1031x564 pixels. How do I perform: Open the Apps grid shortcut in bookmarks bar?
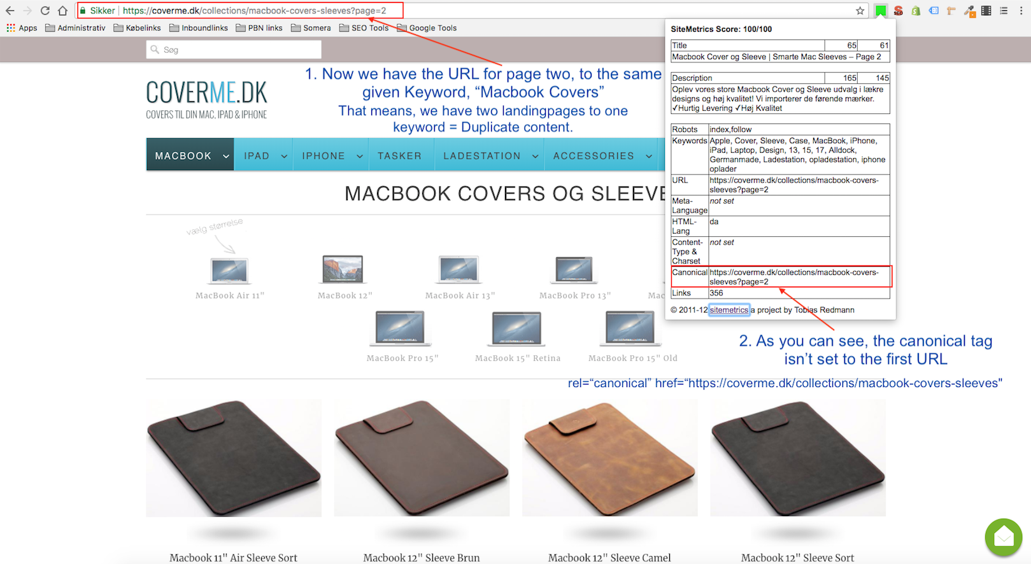[22, 28]
